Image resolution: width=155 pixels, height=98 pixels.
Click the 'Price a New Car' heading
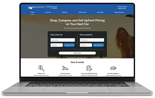tap(56, 35)
